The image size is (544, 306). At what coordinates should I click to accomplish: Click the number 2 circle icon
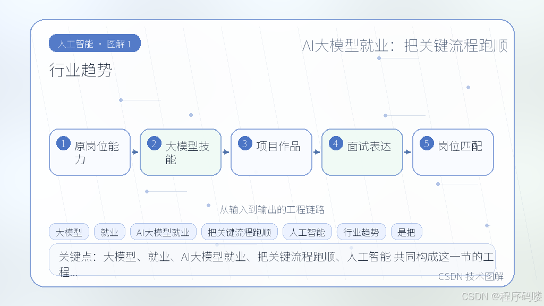pos(154,143)
